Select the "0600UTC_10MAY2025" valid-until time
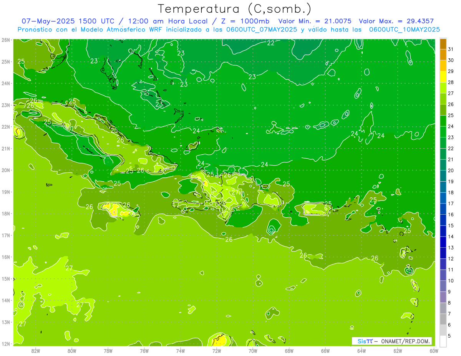 (405, 29)
